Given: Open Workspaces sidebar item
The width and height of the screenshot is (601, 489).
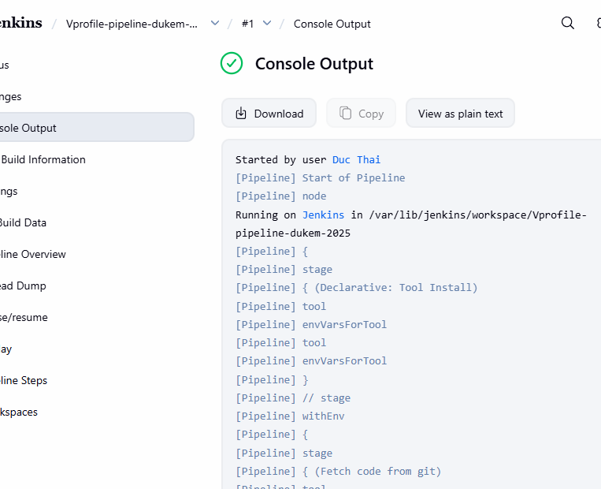Looking at the screenshot, I should point(19,412).
